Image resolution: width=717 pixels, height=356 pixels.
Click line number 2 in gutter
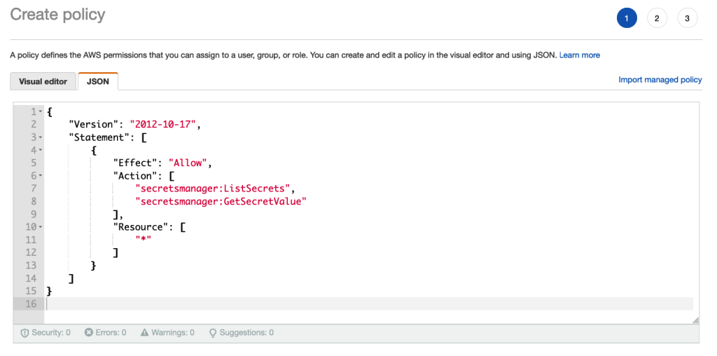(34, 125)
